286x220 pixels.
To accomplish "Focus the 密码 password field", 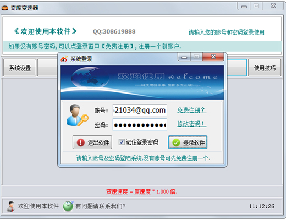I will (140, 125).
